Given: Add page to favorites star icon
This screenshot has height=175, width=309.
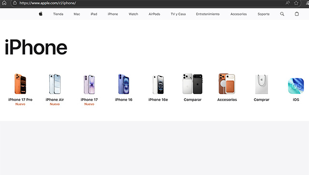Looking at the screenshot, I should point(296,3).
